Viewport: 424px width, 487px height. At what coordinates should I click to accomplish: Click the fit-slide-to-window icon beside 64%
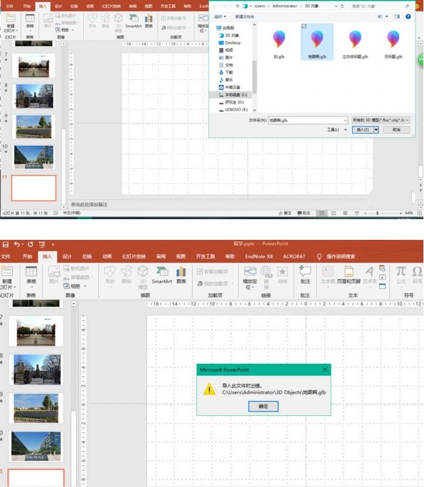pos(420,213)
